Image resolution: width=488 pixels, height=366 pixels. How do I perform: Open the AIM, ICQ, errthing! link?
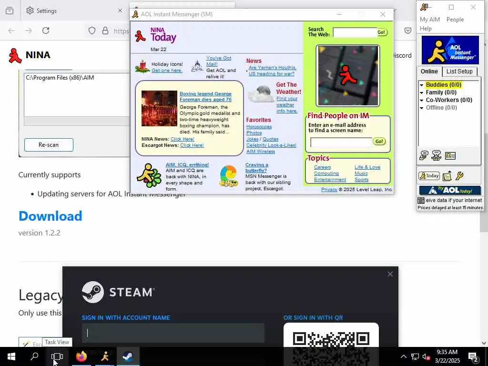tap(187, 164)
